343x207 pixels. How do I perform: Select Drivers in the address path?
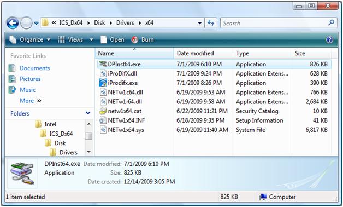coord(125,23)
